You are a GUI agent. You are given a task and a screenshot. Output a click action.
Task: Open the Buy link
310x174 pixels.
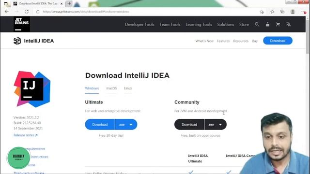255,41
